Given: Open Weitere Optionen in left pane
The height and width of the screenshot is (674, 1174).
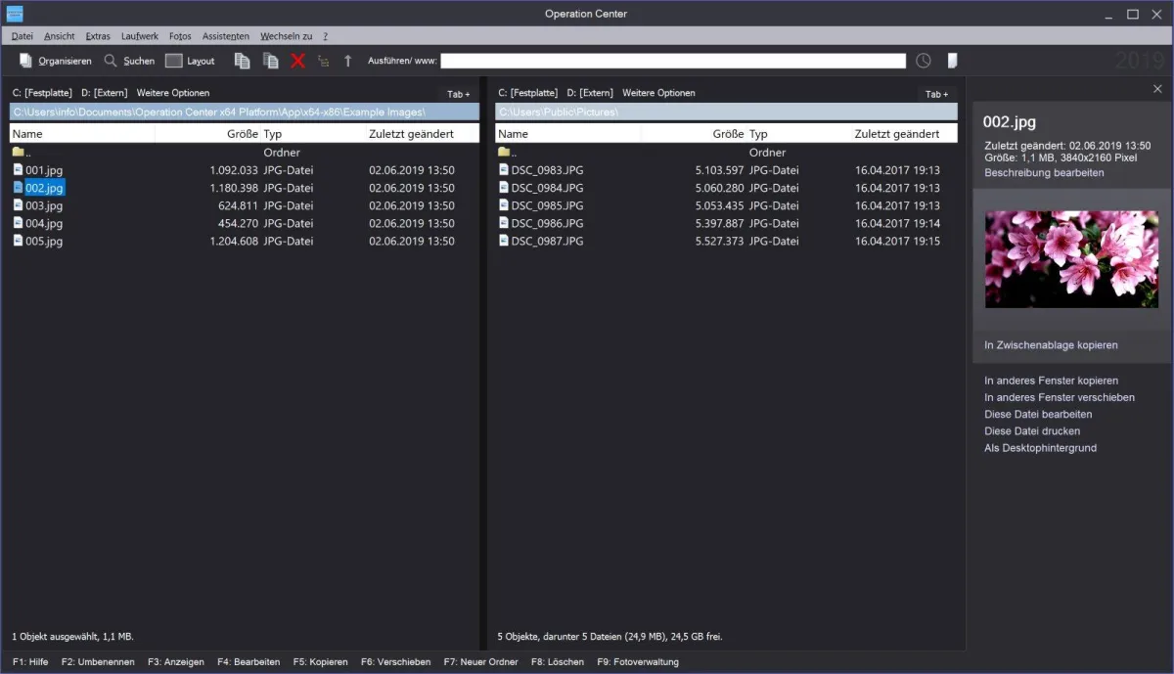Looking at the screenshot, I should [x=172, y=93].
